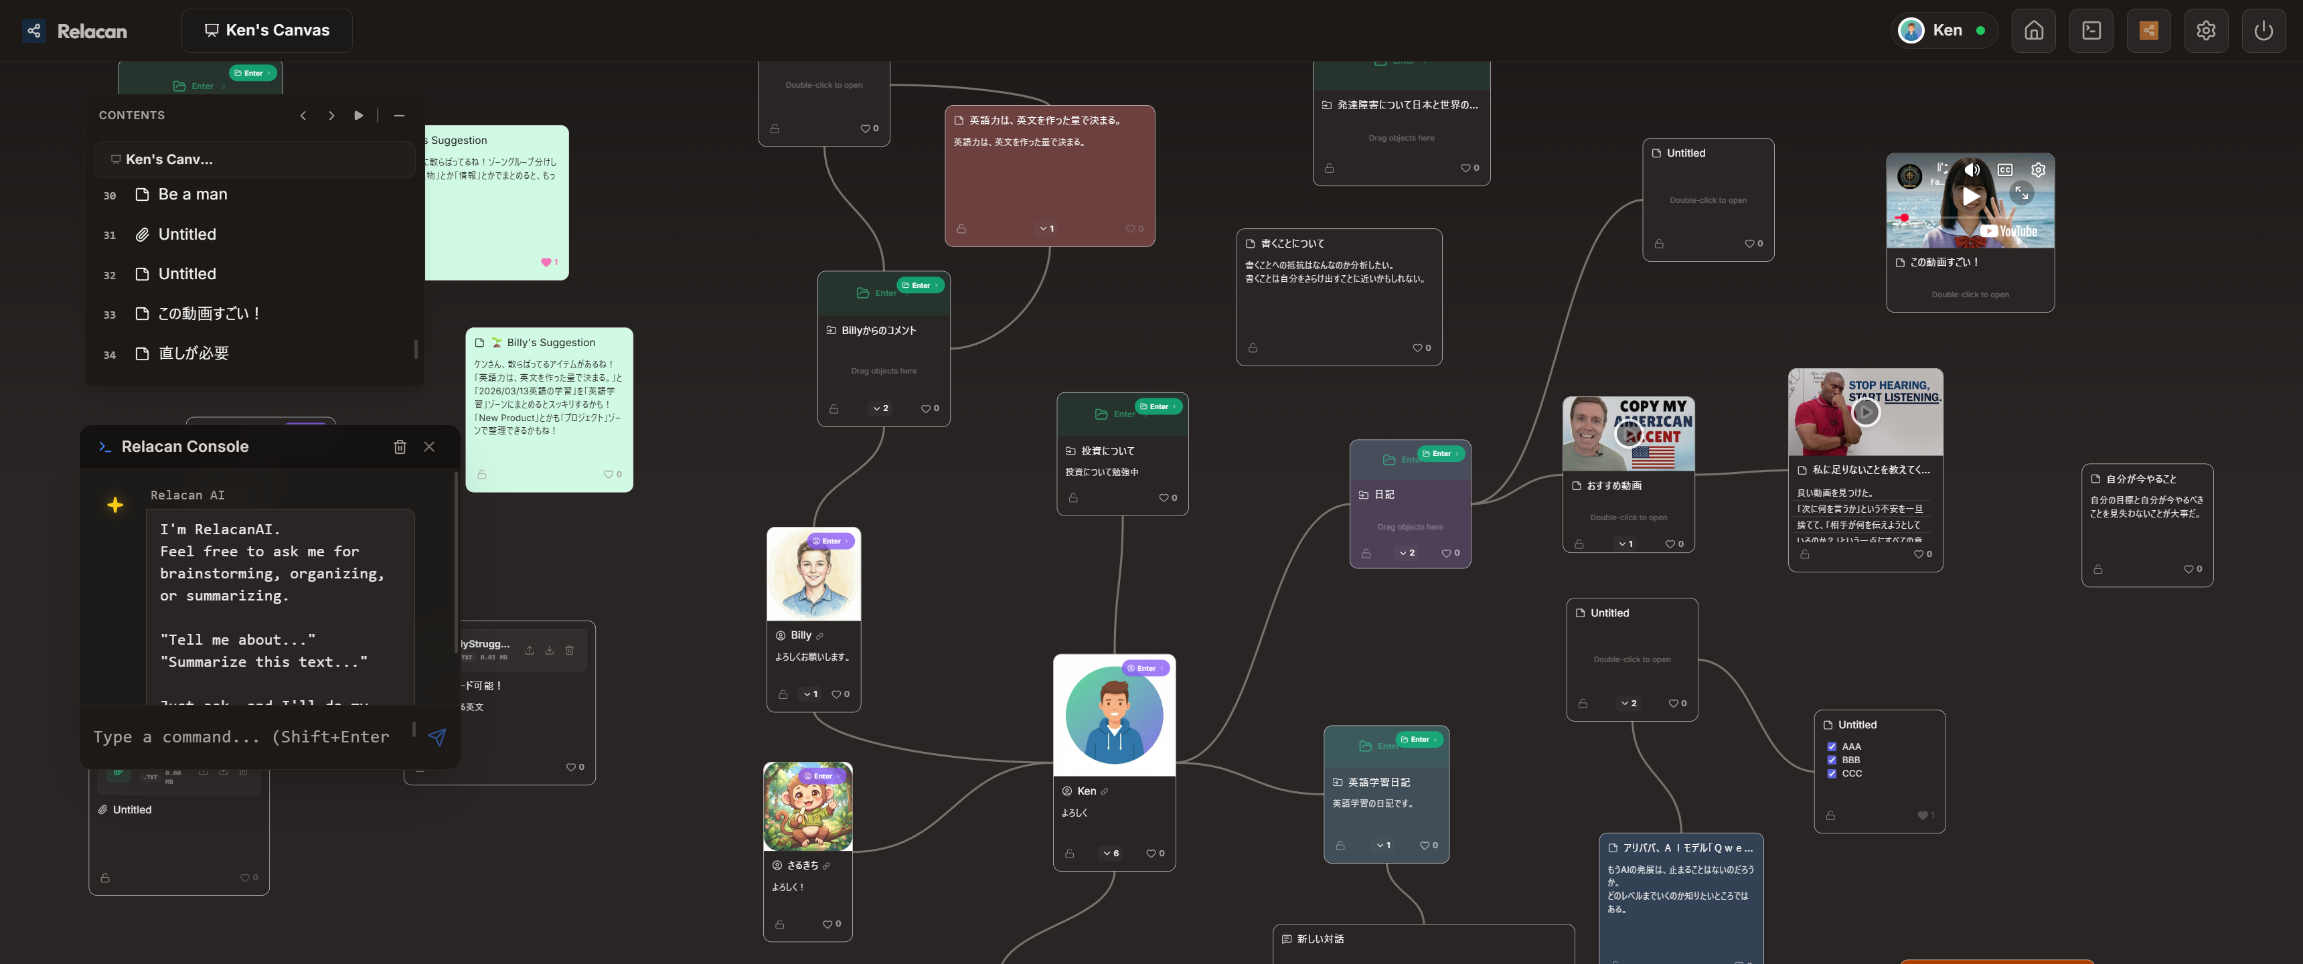This screenshot has height=964, width=2303.
Task: Click the home icon in top bar
Action: click(2033, 30)
